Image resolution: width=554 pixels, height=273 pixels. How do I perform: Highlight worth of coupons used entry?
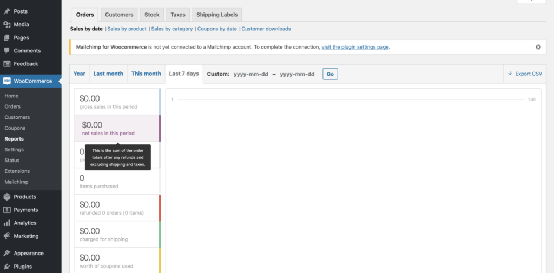coord(117,261)
